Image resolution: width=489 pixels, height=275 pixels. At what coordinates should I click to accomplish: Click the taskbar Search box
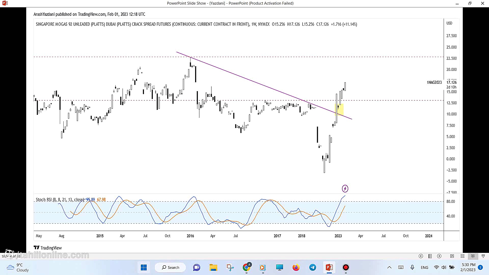(x=170, y=267)
